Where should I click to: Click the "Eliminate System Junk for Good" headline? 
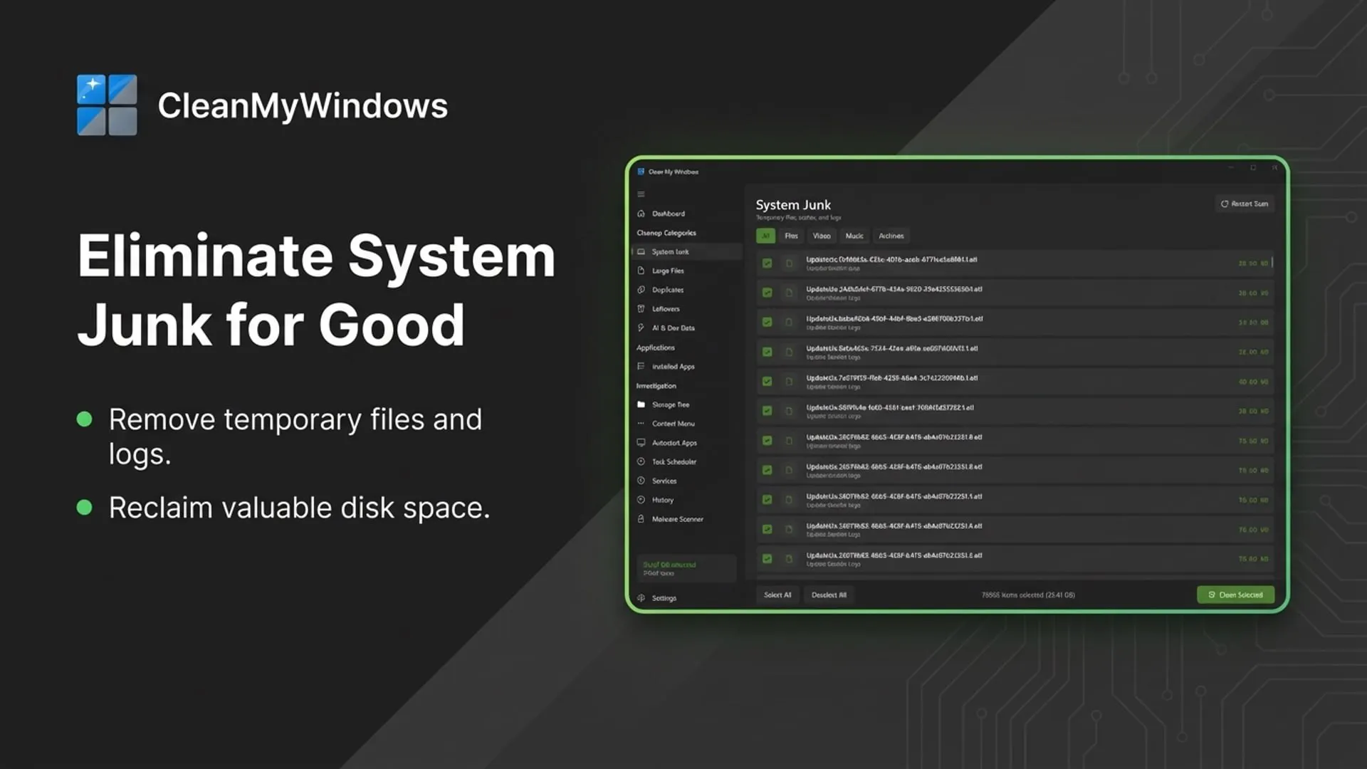tap(316, 290)
